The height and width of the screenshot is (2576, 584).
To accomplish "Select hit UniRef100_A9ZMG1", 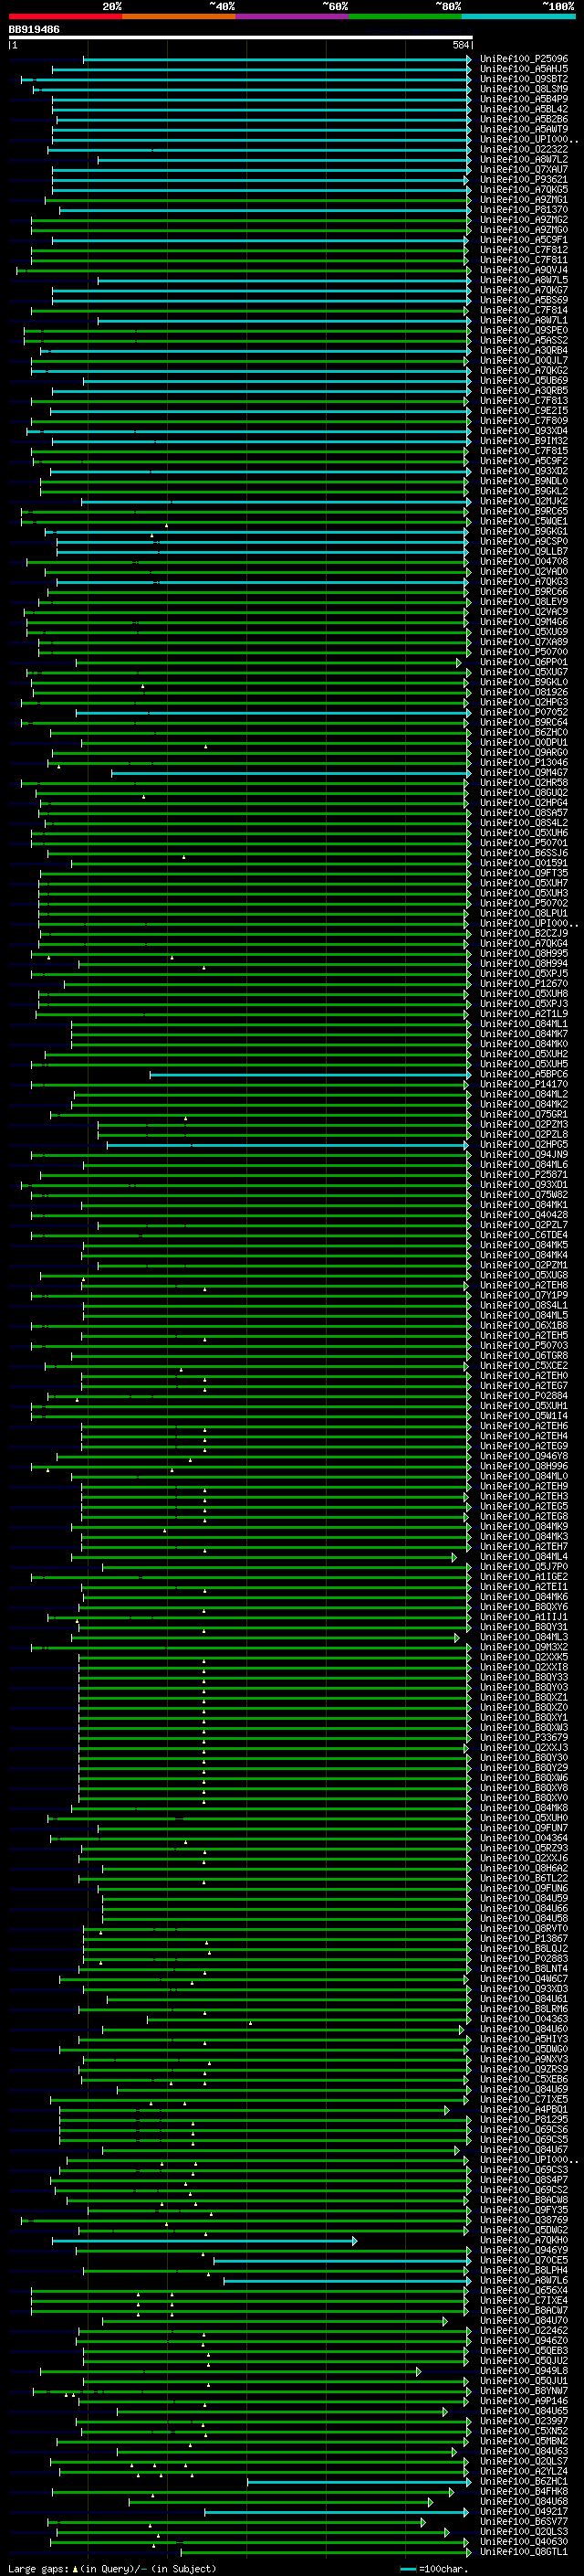I will (x=523, y=199).
